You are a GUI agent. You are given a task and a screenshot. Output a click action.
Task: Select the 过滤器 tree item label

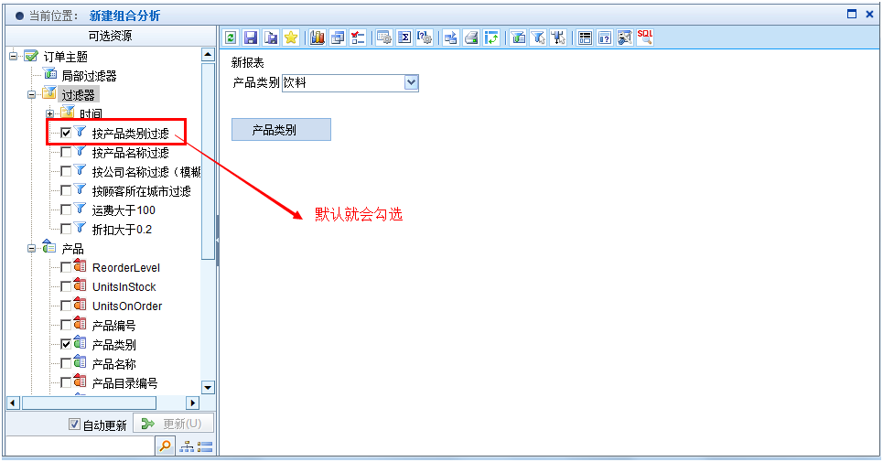(x=79, y=94)
